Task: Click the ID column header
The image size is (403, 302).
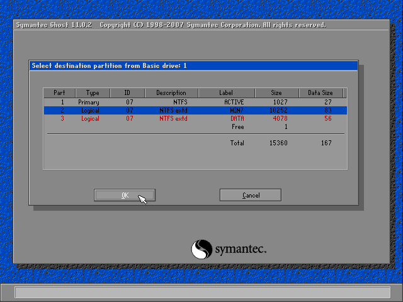Action: pyautogui.click(x=128, y=93)
